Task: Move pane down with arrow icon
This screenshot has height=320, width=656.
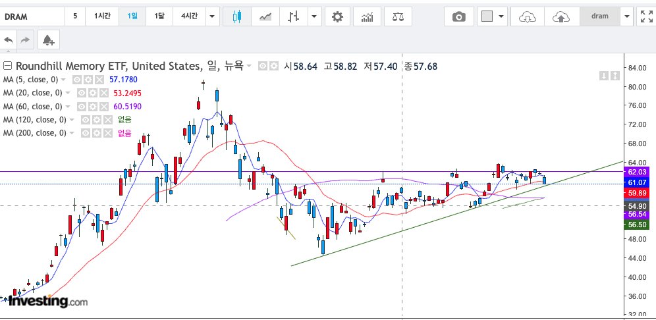Action: (603, 76)
